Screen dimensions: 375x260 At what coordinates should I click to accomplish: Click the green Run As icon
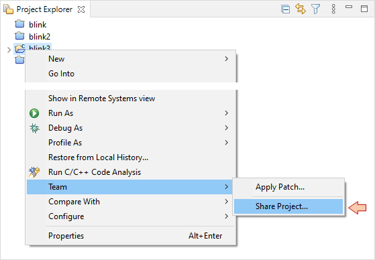pos(34,113)
